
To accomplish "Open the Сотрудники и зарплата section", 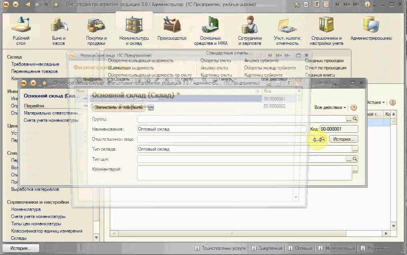I will pyautogui.click(x=250, y=30).
